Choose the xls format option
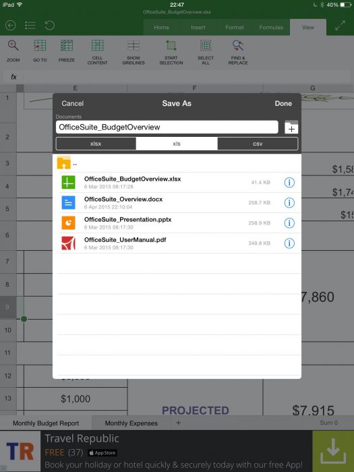This screenshot has width=354, height=472. tap(177, 144)
